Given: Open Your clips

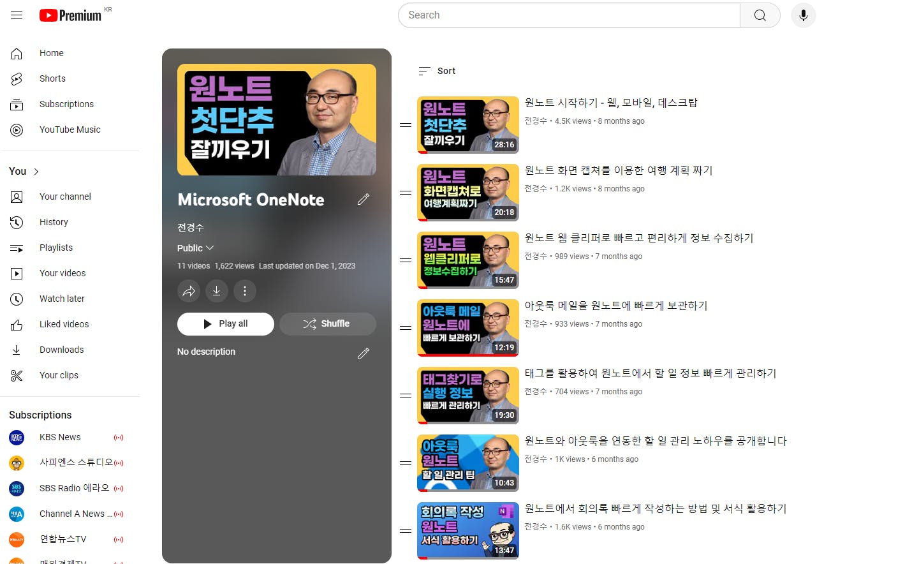Looking at the screenshot, I should [x=70, y=375].
